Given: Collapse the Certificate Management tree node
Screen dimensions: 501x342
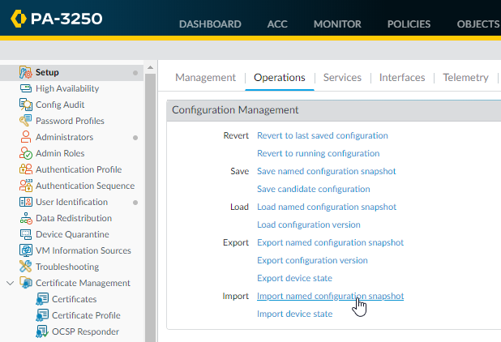Looking at the screenshot, I should [x=10, y=283].
